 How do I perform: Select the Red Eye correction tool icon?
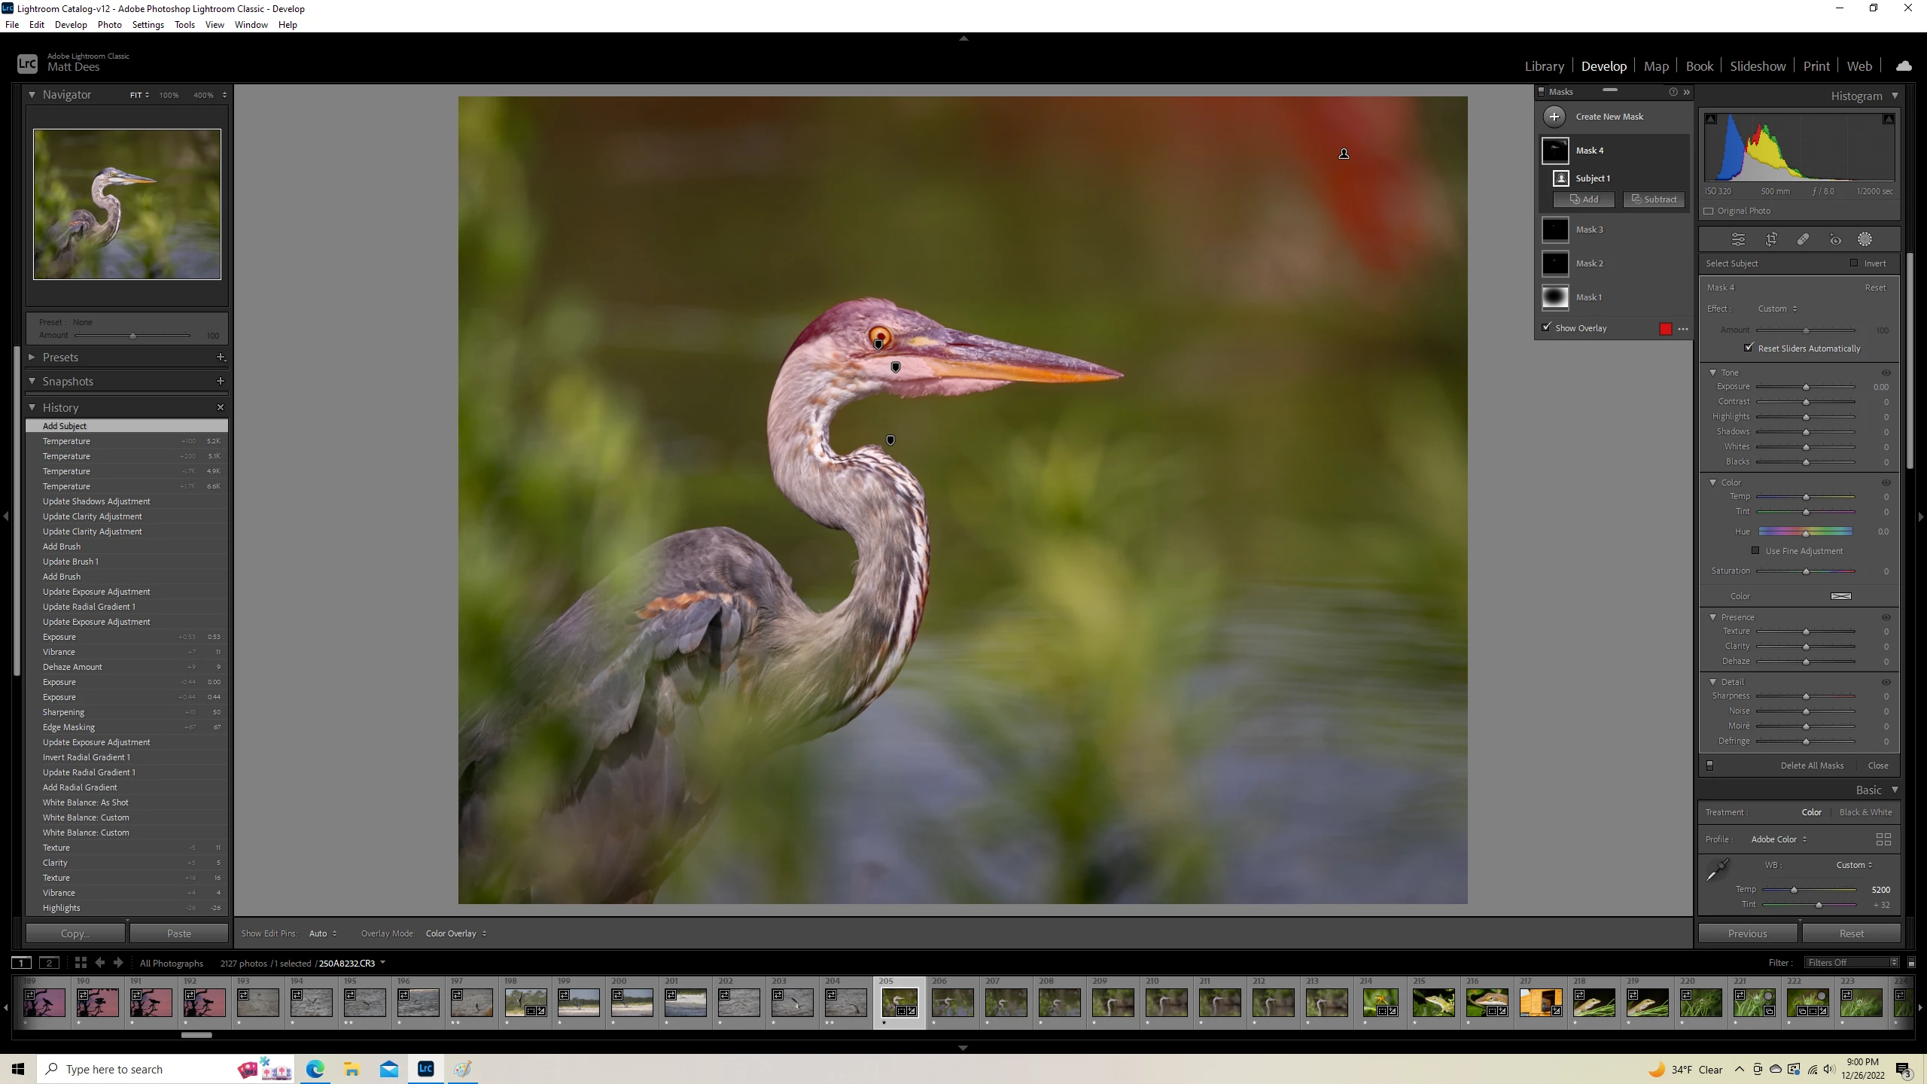click(1835, 239)
